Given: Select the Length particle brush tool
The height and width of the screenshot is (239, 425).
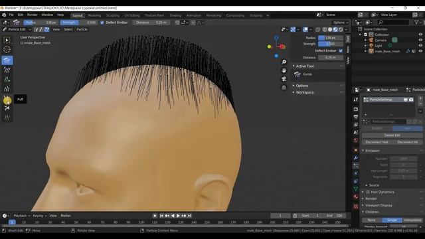Looking at the screenshot, I should (x=7, y=89).
